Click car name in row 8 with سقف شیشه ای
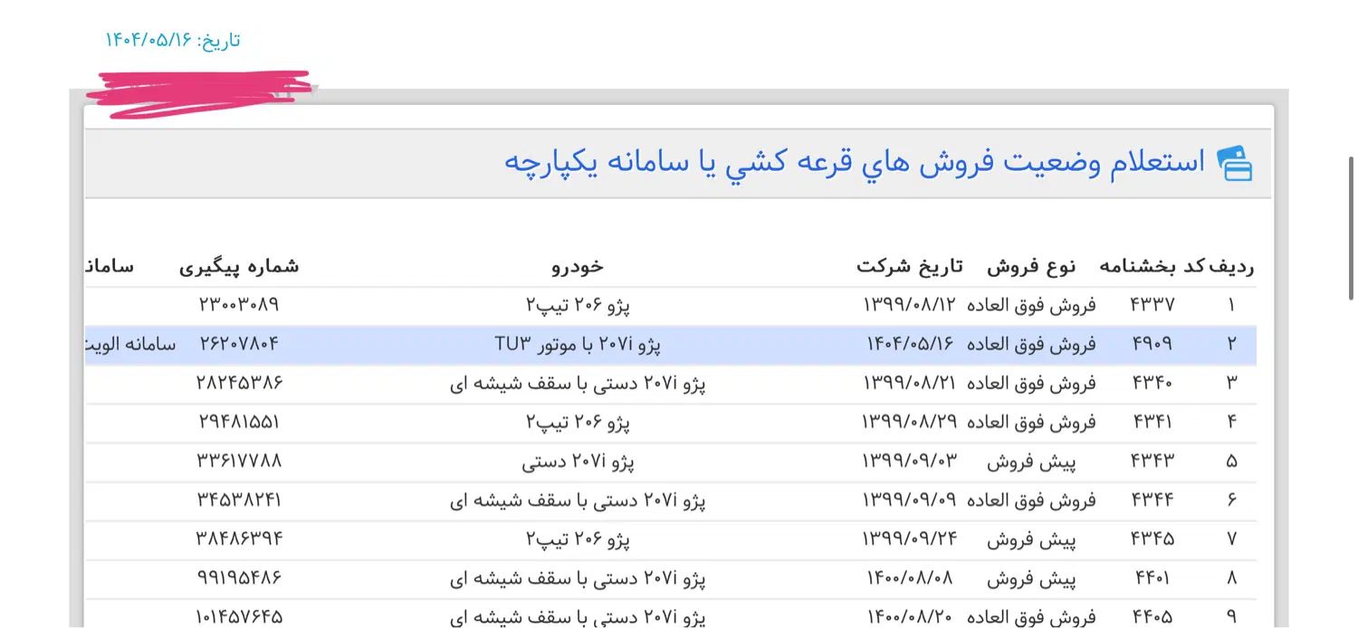Screen dimensions: 1358x628 [x=578, y=577]
